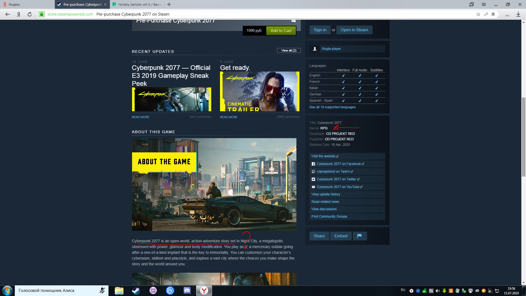Click the Share button
Viewport: 526px width, 296px height.
point(319,236)
